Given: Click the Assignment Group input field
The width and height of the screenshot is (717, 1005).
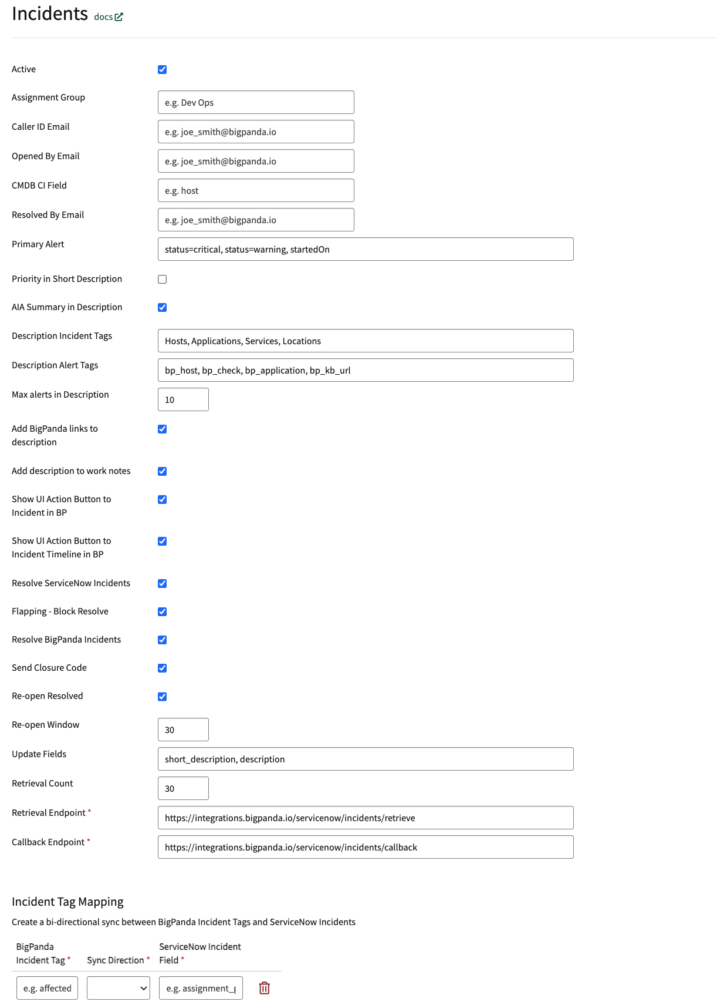Looking at the screenshot, I should click(256, 102).
